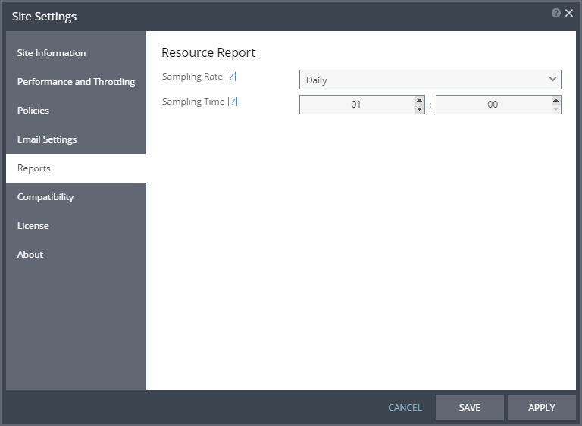
Task: Click the APPLY button
Action: coord(542,408)
